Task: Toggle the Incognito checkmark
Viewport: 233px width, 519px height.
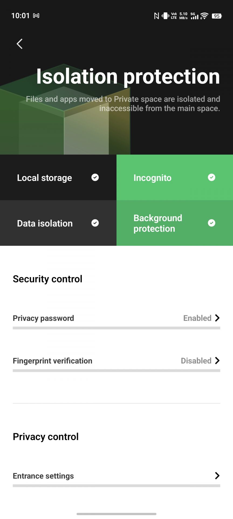Action: [212, 177]
